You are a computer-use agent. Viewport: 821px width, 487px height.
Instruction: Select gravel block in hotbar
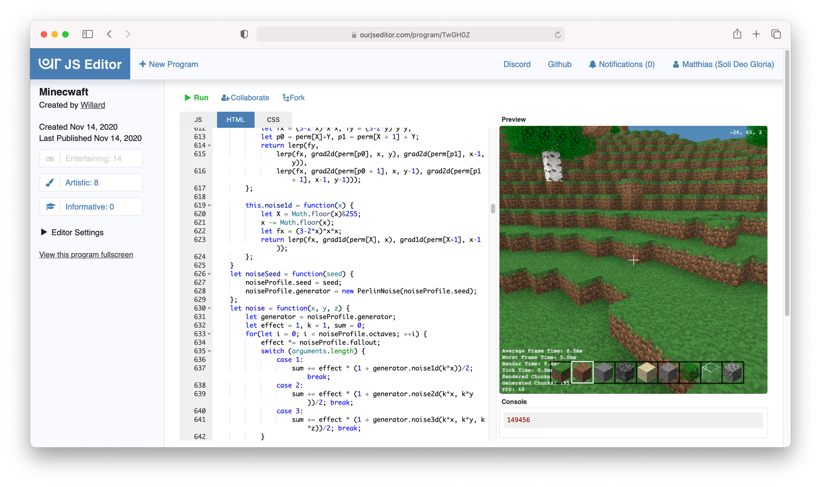click(x=668, y=373)
